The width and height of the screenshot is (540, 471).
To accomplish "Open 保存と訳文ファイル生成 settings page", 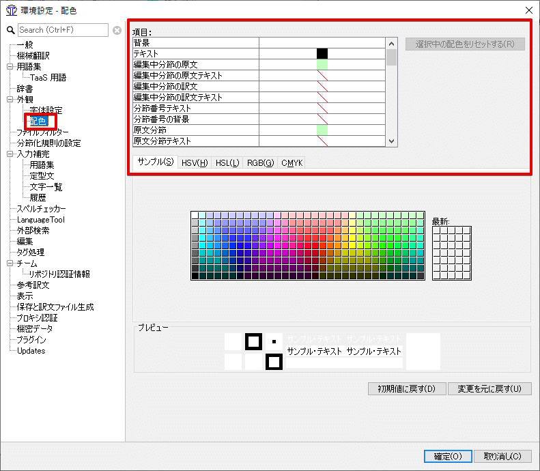I will pyautogui.click(x=55, y=307).
